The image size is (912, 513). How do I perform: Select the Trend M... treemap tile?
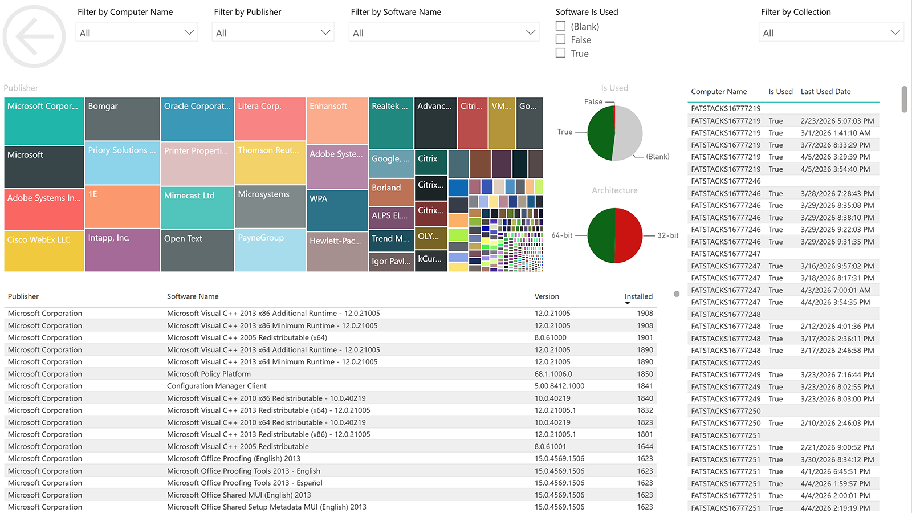point(391,240)
